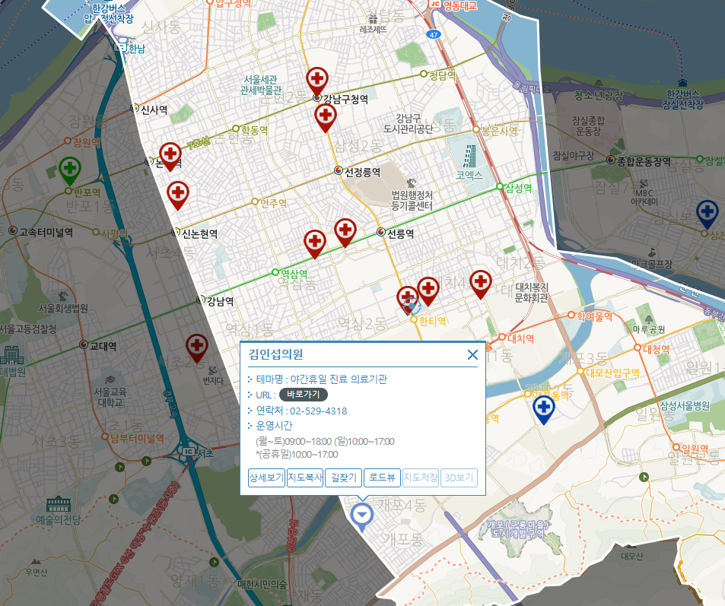Click the 테마명 야간휴일 진료 의료기관 line
This screenshot has height=606, width=725.
(321, 379)
